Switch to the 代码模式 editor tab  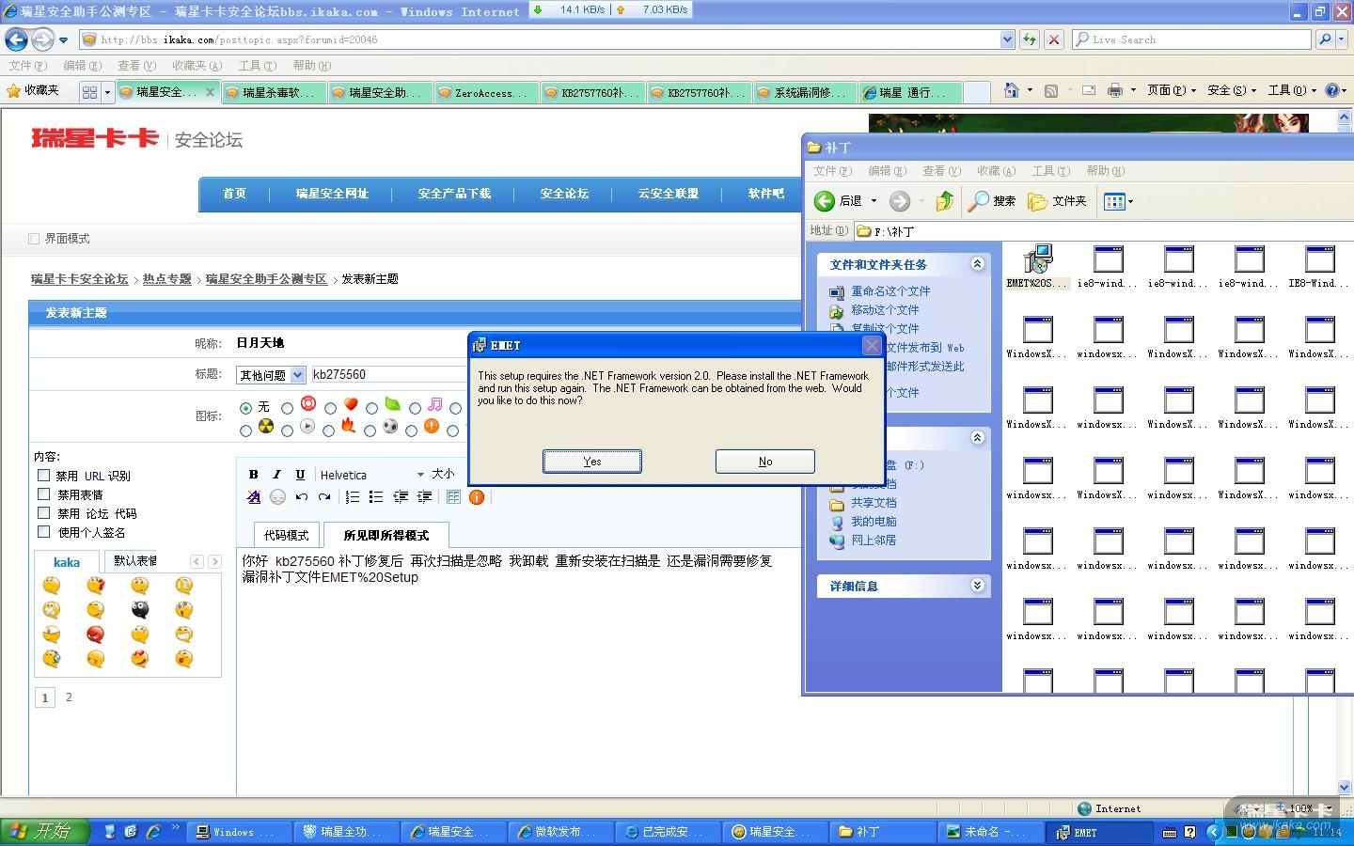pos(286,535)
